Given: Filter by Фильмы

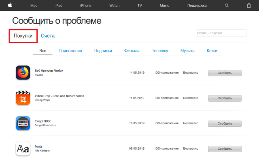Looking at the screenshot, I should 132,51.
